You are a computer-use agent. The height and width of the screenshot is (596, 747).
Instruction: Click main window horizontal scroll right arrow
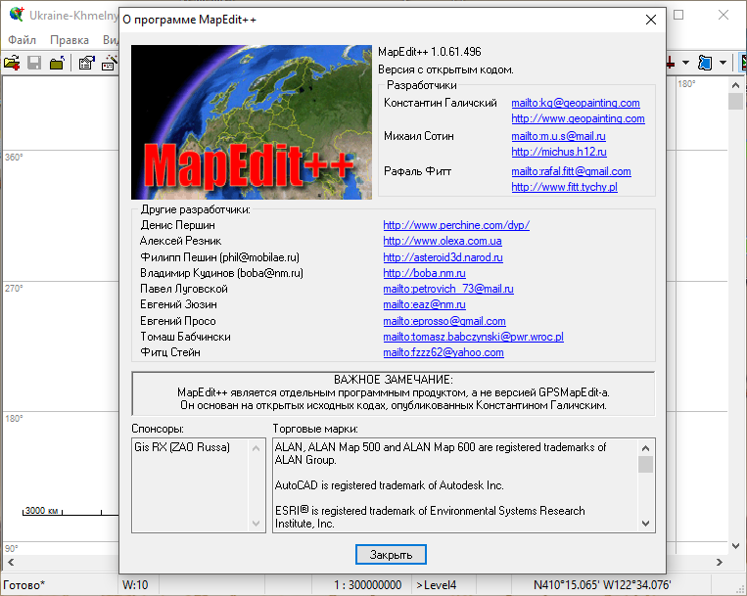720,562
